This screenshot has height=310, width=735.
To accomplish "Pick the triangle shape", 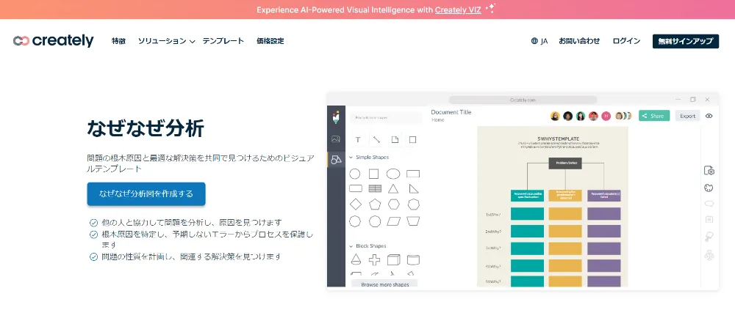I will click(393, 188).
